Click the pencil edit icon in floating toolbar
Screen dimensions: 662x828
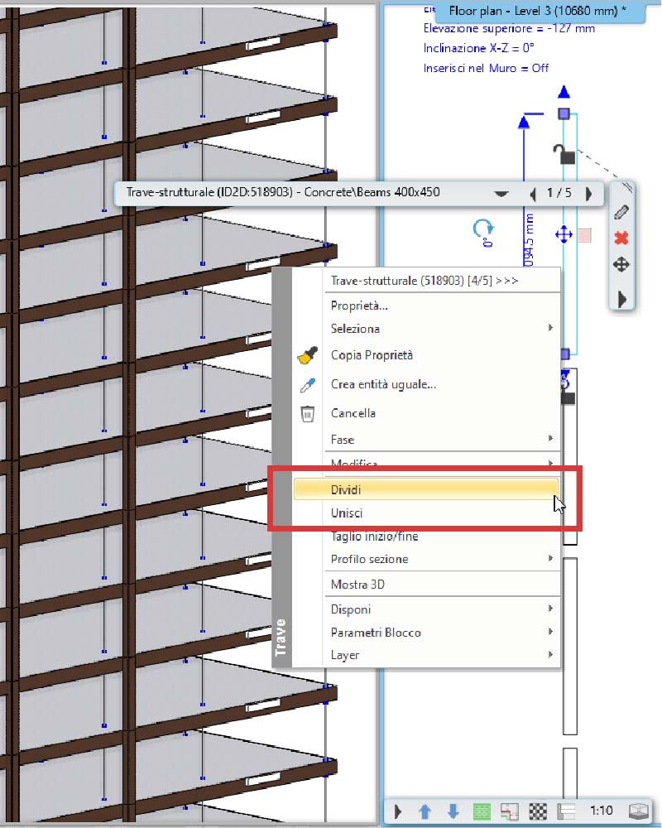621,212
